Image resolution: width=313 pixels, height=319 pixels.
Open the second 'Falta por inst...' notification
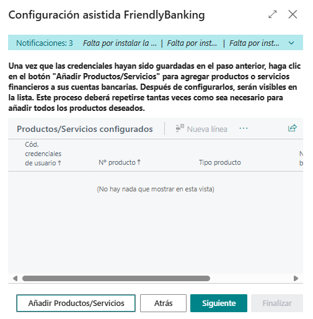pyautogui.click(x=192, y=43)
